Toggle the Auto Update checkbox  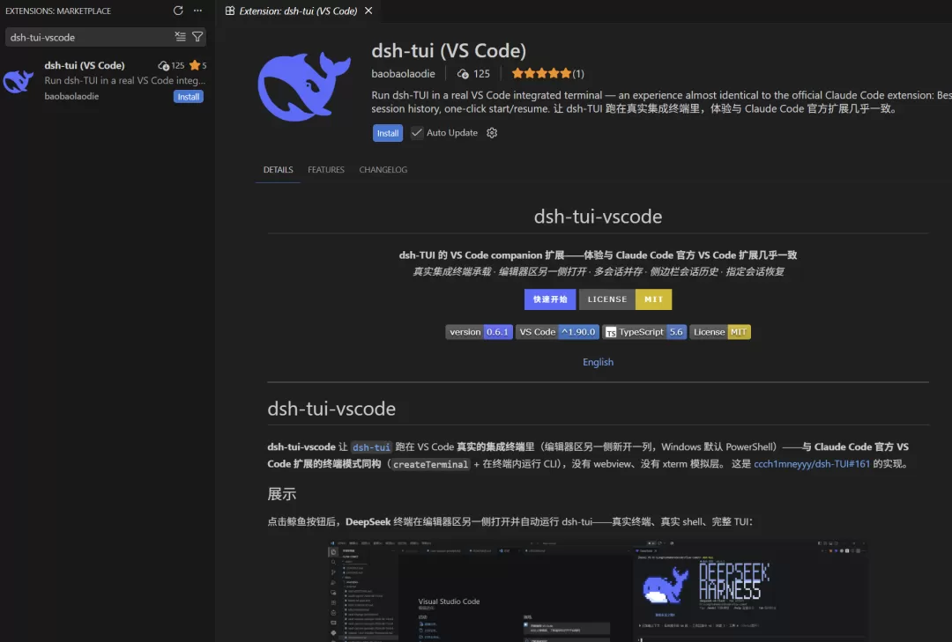point(416,133)
